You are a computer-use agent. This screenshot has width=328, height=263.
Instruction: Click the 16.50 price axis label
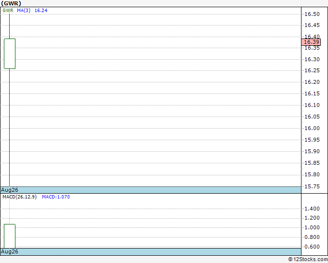(x=312, y=14)
